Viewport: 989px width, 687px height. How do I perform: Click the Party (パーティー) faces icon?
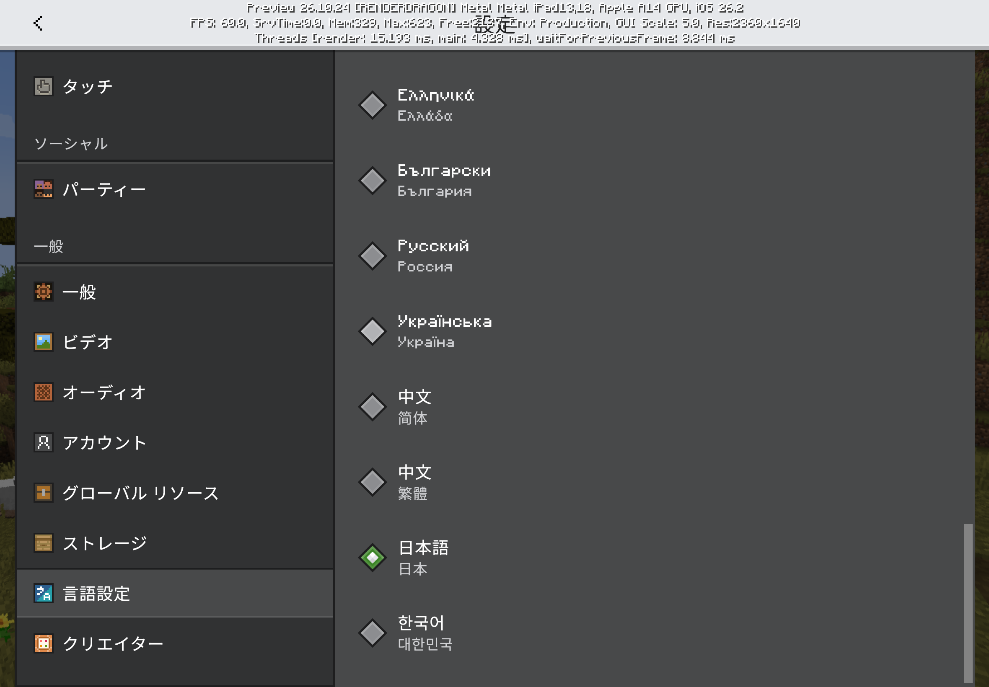tap(44, 189)
